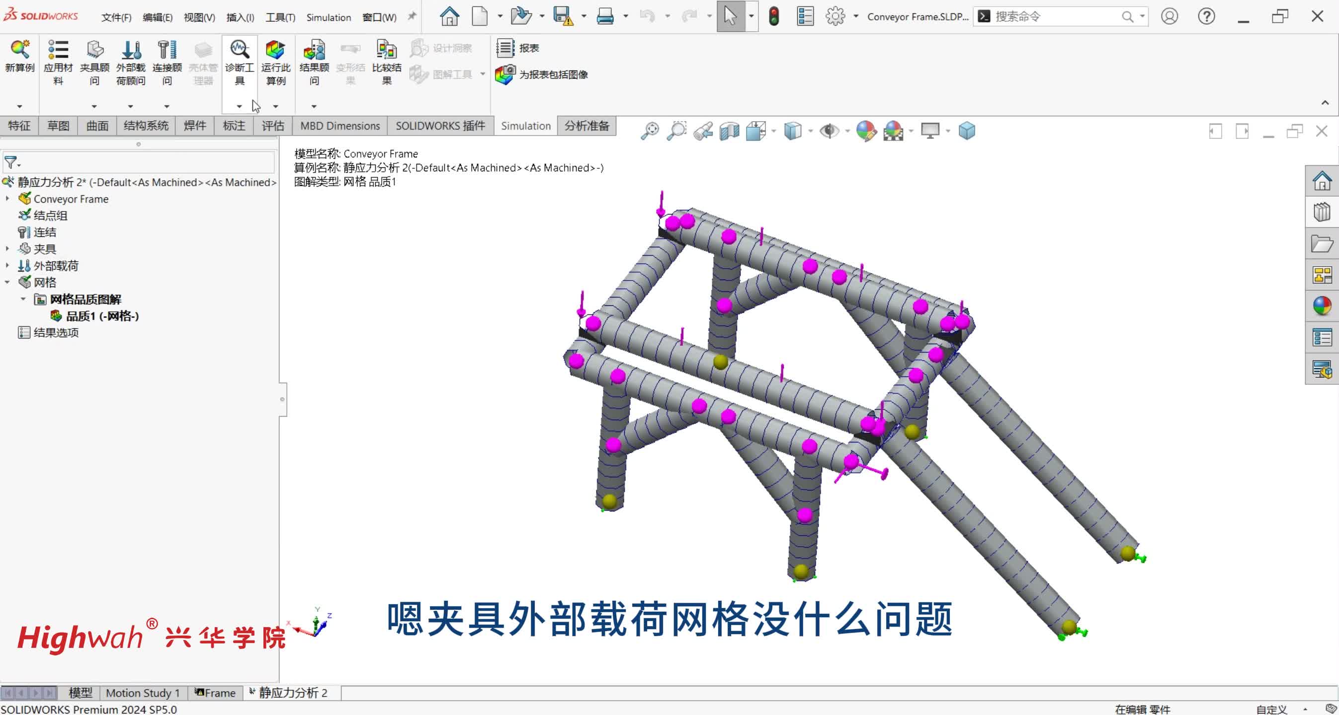The height and width of the screenshot is (715, 1339).
Task: Click the Report (报表) icon
Action: tap(505, 48)
